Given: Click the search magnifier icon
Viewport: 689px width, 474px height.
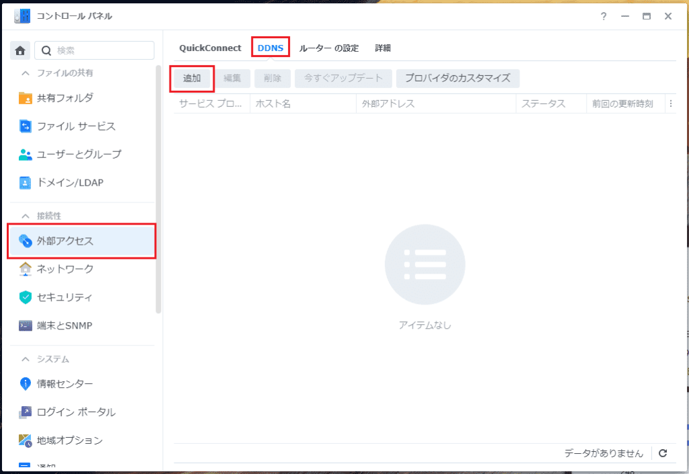Looking at the screenshot, I should click(46, 50).
